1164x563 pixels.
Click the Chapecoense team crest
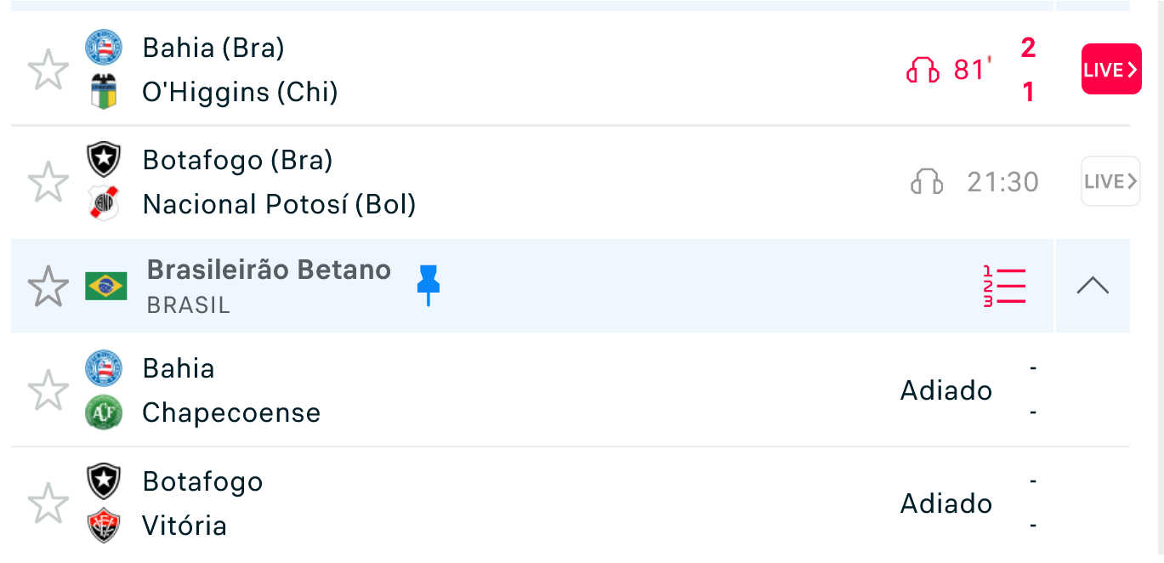click(104, 413)
